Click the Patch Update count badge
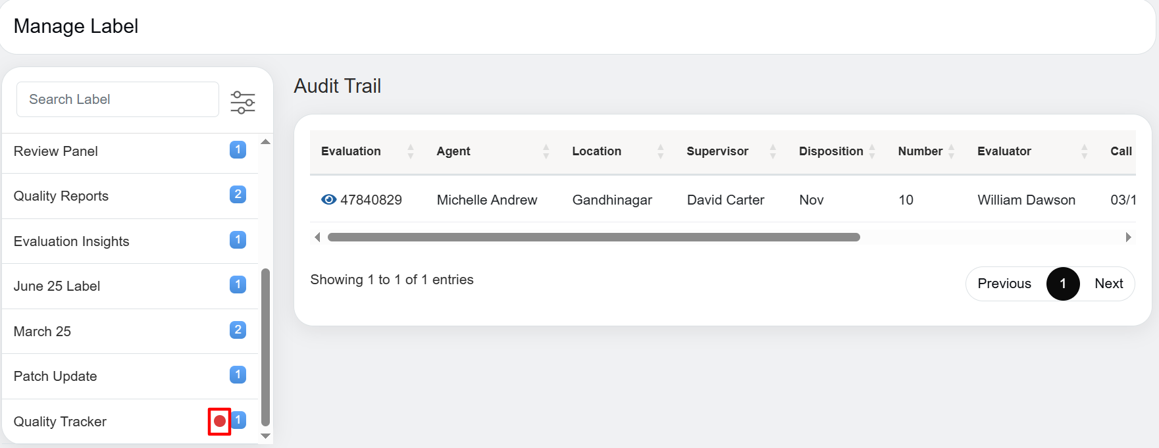This screenshot has height=448, width=1159. [x=238, y=375]
